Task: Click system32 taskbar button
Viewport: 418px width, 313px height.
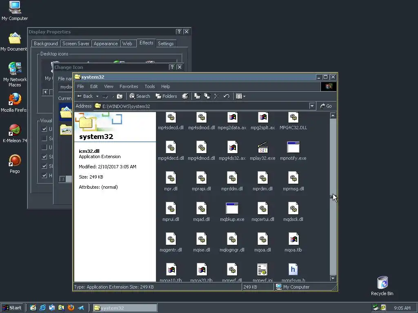Action: 125,308
